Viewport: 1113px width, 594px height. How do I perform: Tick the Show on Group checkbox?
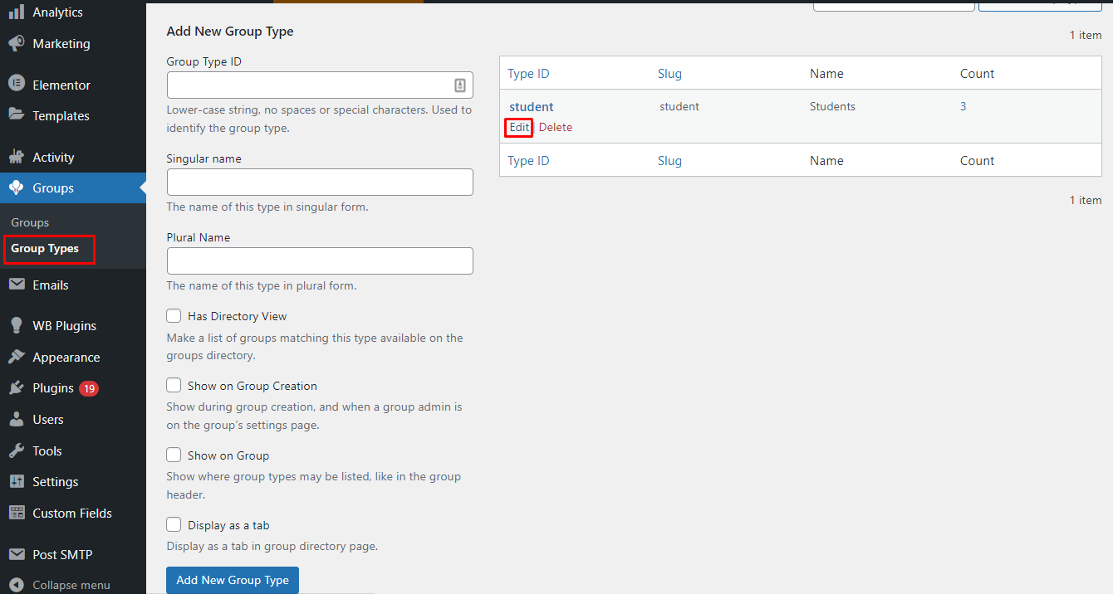[174, 455]
